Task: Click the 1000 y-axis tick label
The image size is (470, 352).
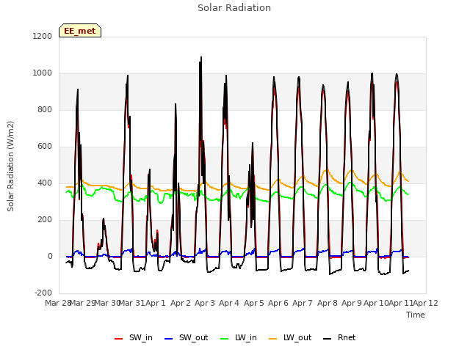Action: point(43,73)
